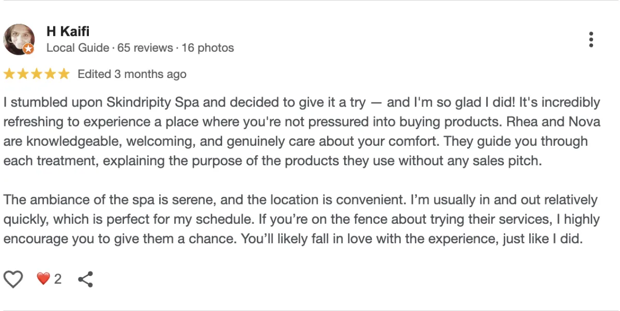Click the fifth rating star
Viewport: 620px width, 311px height.
63,74
